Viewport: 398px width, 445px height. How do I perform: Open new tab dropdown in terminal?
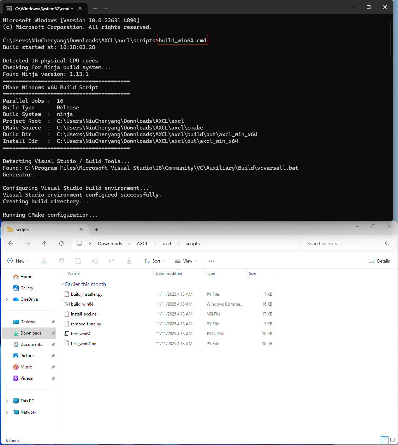coord(106,8)
